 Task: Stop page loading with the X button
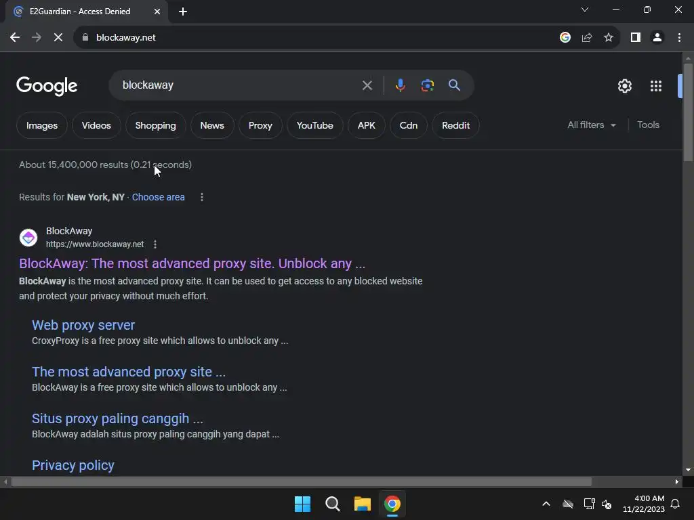pos(58,38)
